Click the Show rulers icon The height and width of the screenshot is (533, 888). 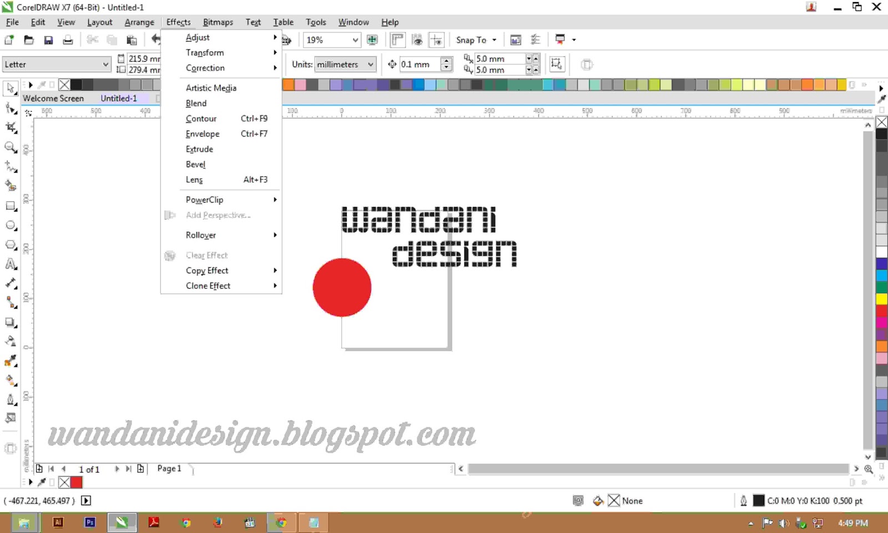click(x=397, y=40)
